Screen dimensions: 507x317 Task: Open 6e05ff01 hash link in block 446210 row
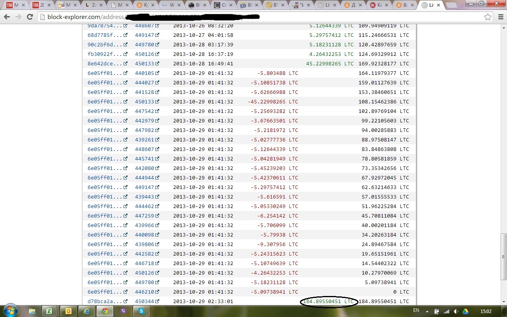pyautogui.click(x=105, y=292)
